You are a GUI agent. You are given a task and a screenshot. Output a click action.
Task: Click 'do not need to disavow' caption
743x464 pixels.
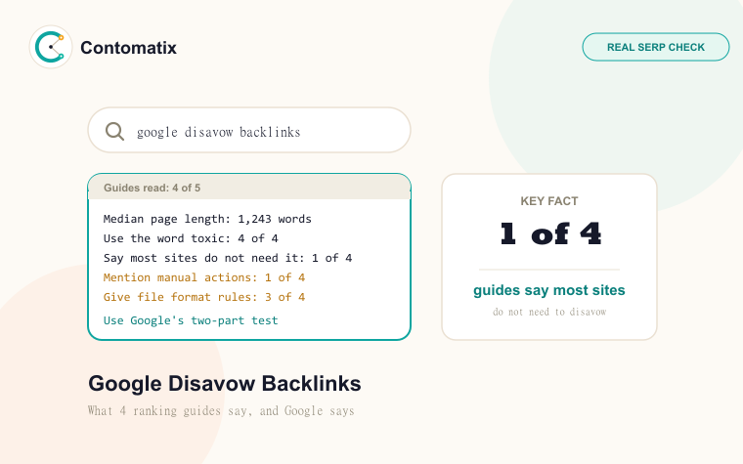coord(549,312)
